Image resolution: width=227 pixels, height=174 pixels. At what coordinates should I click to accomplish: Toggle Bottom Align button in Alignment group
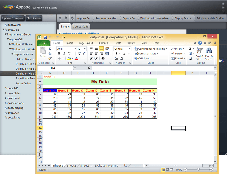coord(101,49)
